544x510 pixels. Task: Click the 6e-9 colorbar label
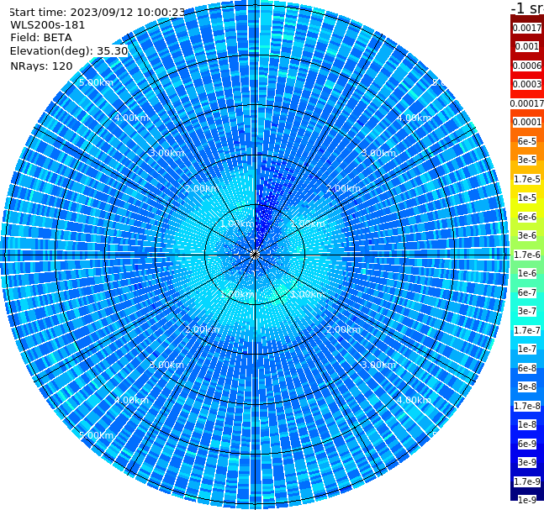point(527,444)
